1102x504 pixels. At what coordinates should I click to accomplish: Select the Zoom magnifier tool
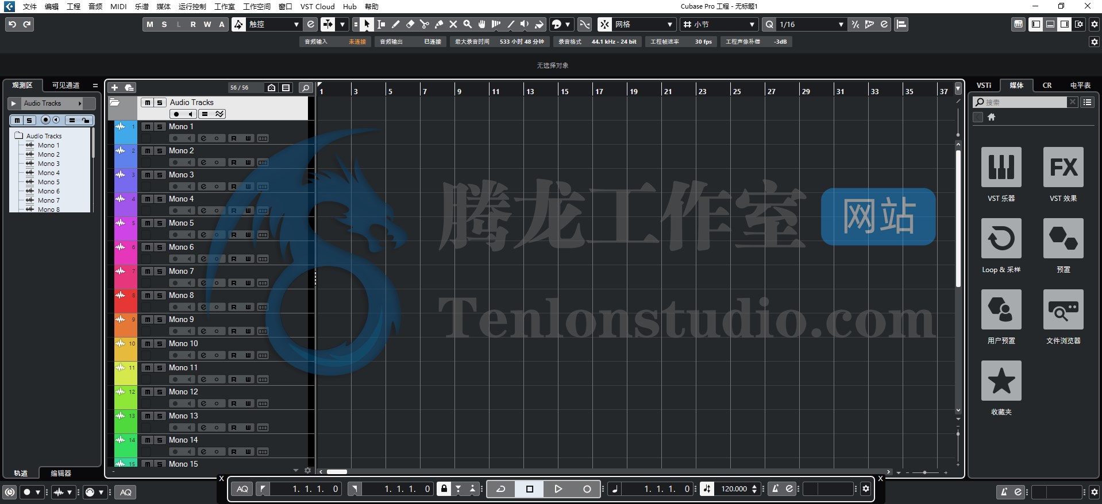click(x=467, y=24)
